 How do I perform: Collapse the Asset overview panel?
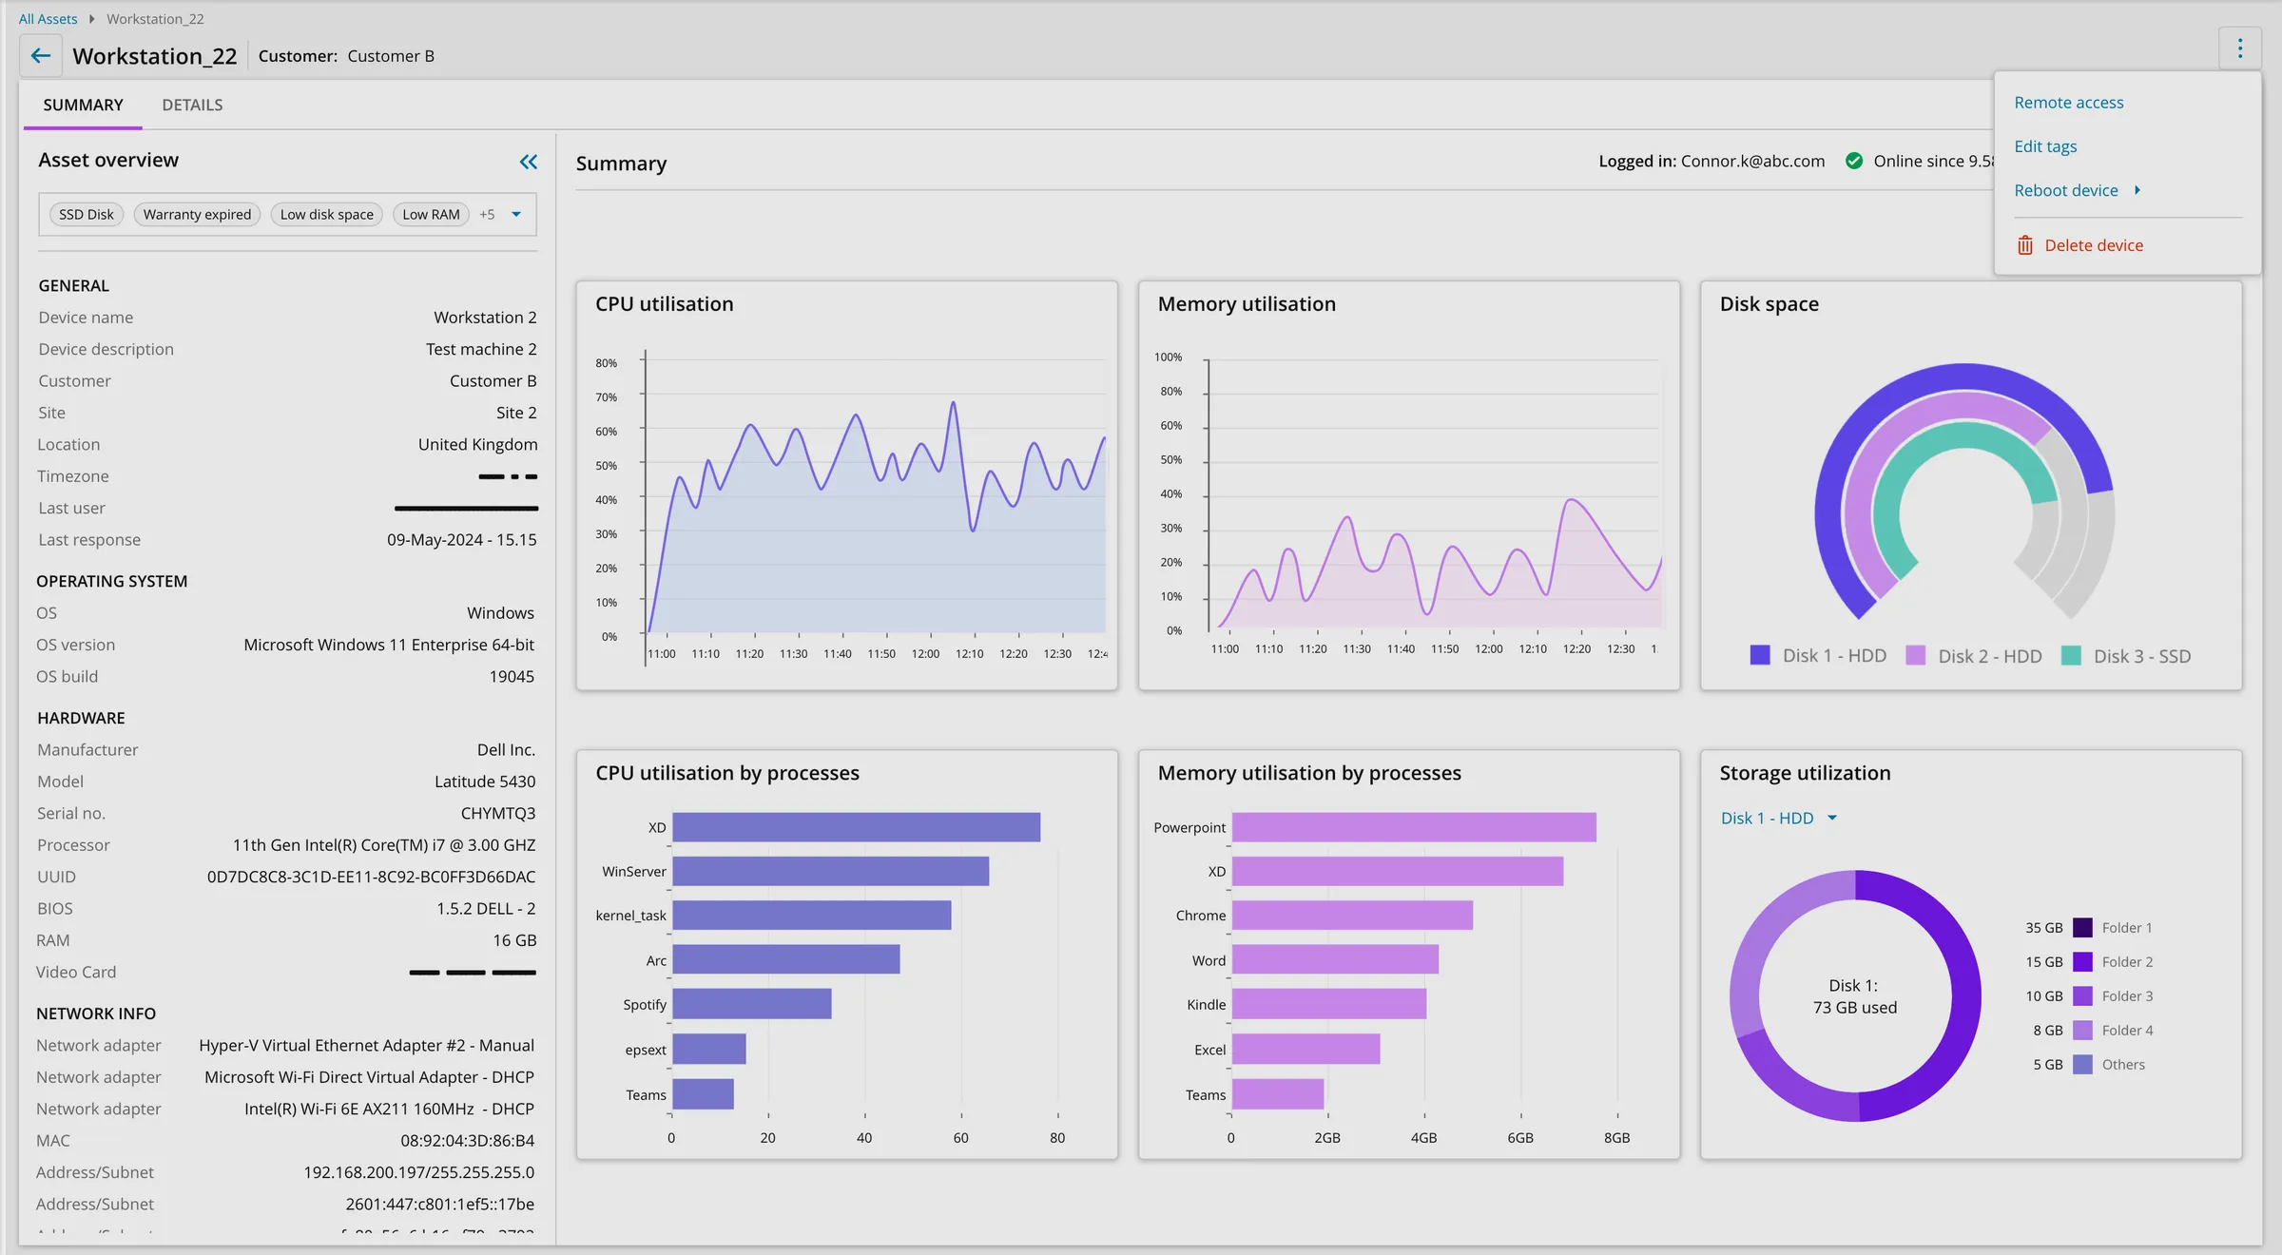[529, 162]
